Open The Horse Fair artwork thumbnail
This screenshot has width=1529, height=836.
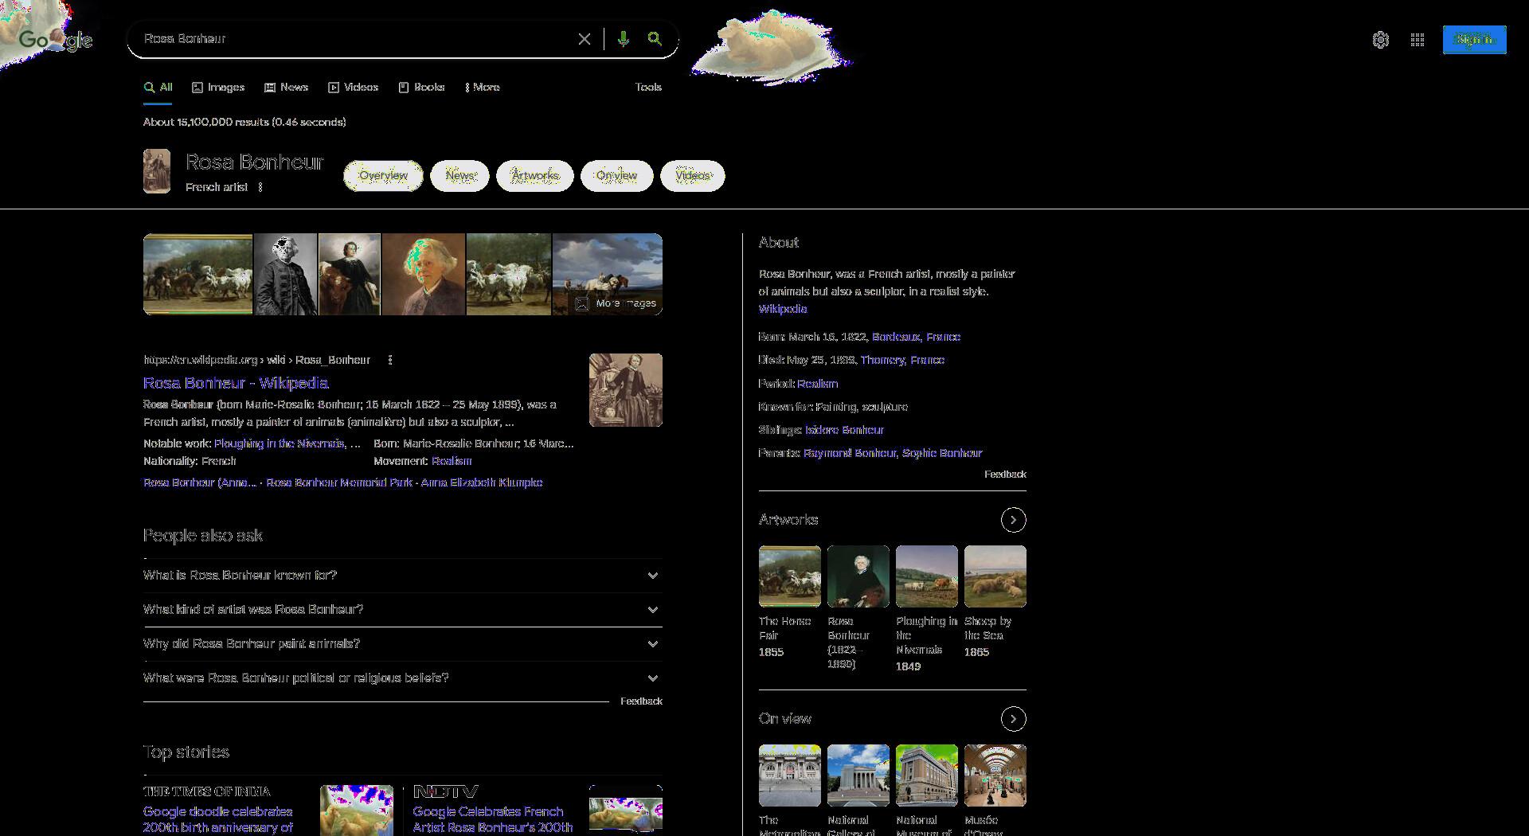(x=789, y=576)
